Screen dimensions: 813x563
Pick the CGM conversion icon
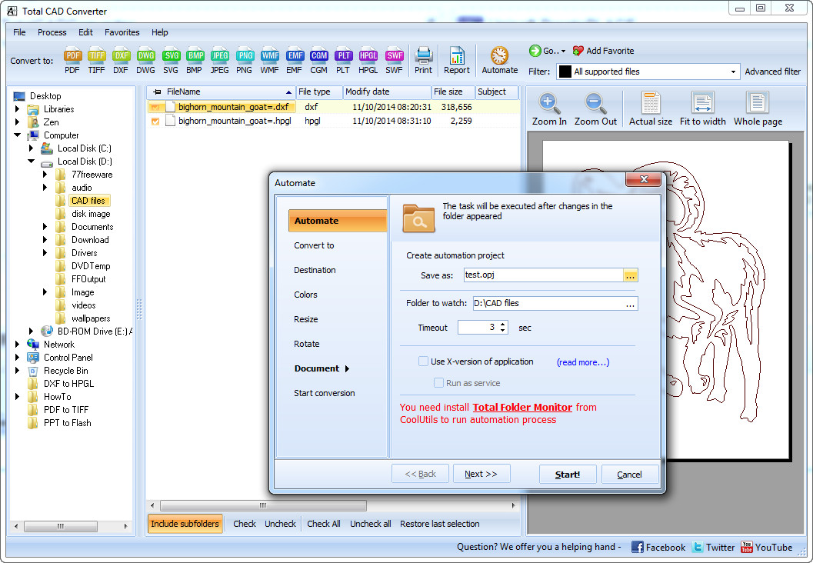point(319,61)
